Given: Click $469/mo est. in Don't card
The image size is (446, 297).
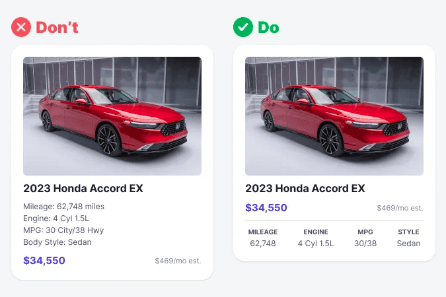Looking at the screenshot, I should click(x=178, y=261).
